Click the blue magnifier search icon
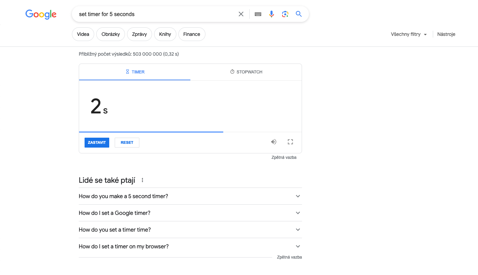 click(299, 14)
